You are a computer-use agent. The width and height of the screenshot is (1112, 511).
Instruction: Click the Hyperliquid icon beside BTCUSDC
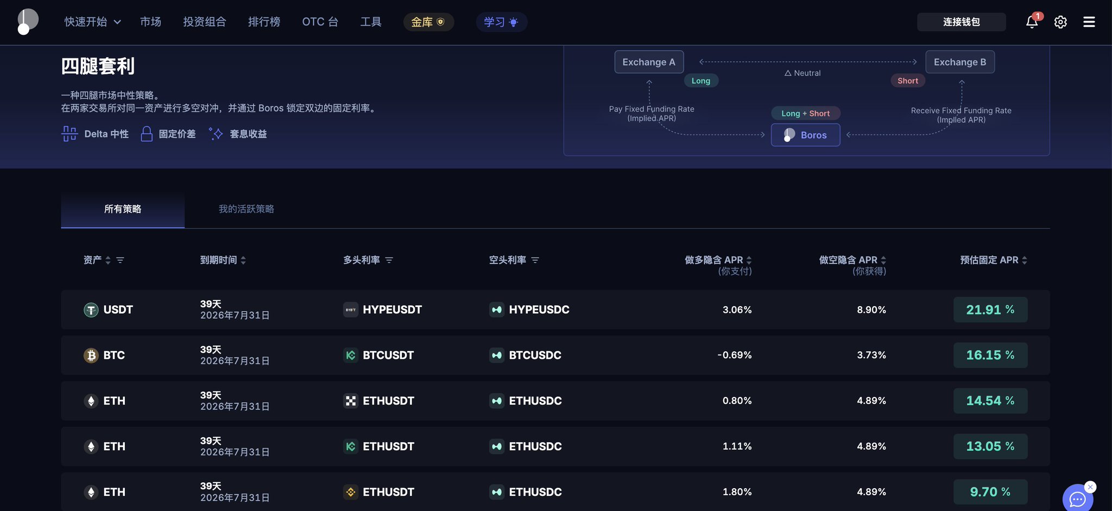click(x=496, y=355)
